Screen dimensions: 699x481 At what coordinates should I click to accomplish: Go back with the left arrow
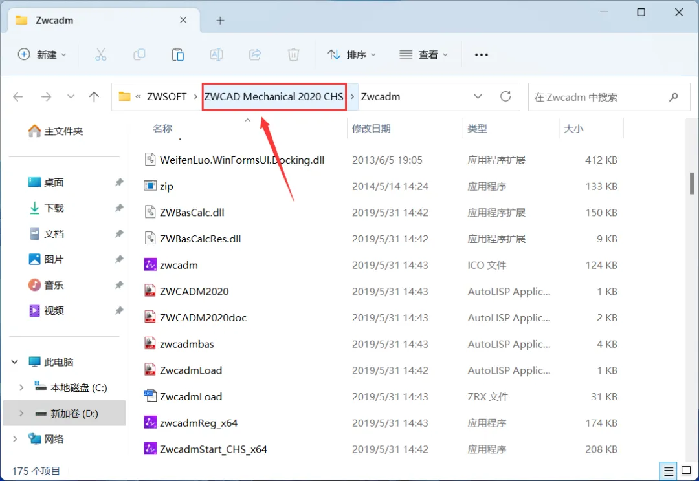point(18,96)
